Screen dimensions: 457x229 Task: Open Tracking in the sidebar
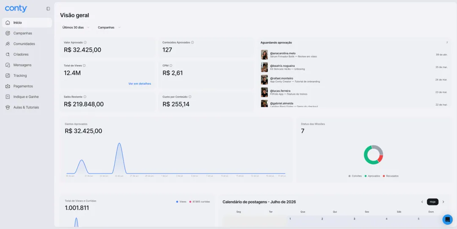[x=27, y=76]
